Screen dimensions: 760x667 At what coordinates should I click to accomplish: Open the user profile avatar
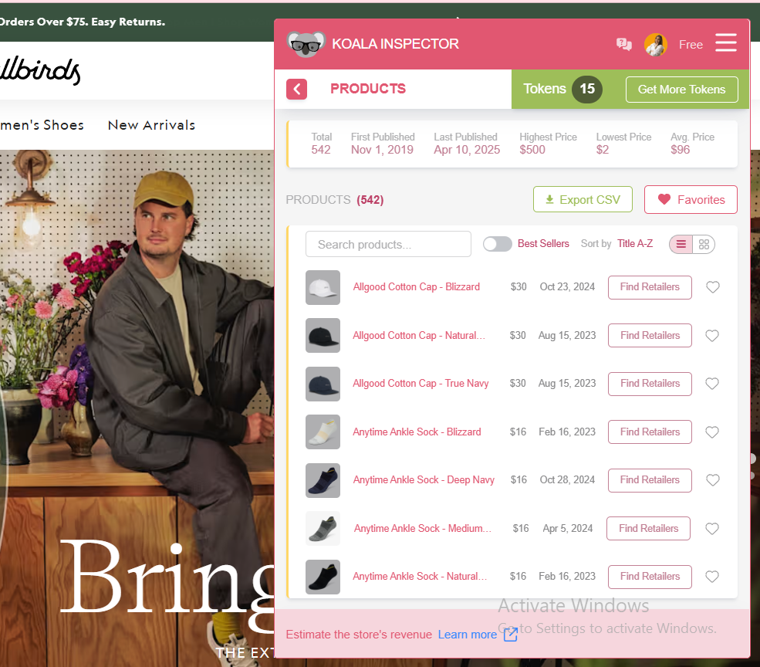pos(656,45)
